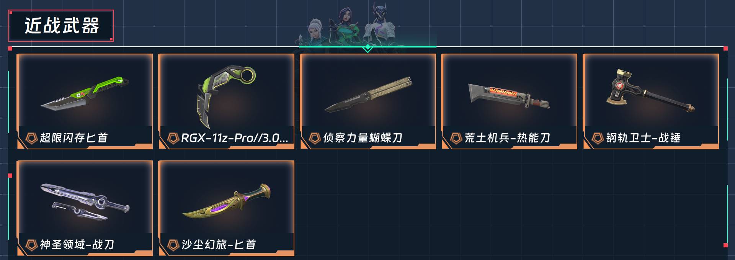Click the pentagon icon beside 神圣领域-战刀
The image size is (735, 260).
pyautogui.click(x=31, y=245)
